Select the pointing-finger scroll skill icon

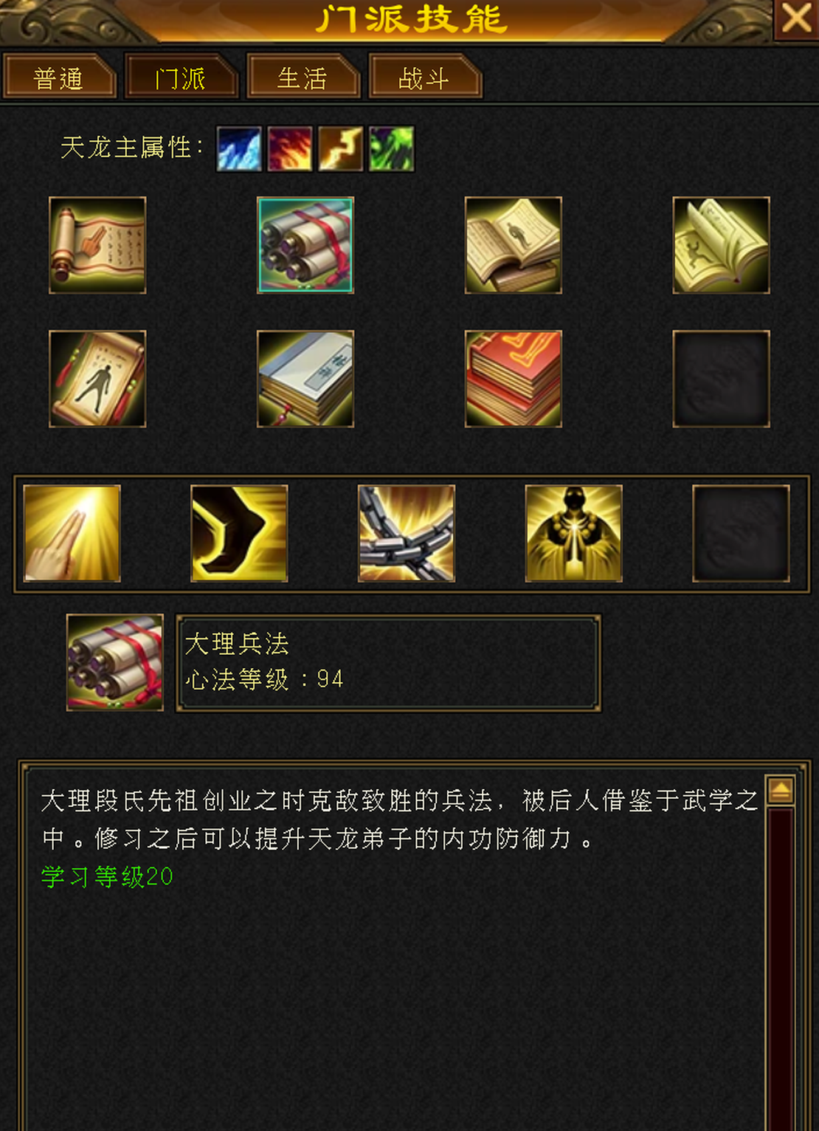click(x=97, y=245)
